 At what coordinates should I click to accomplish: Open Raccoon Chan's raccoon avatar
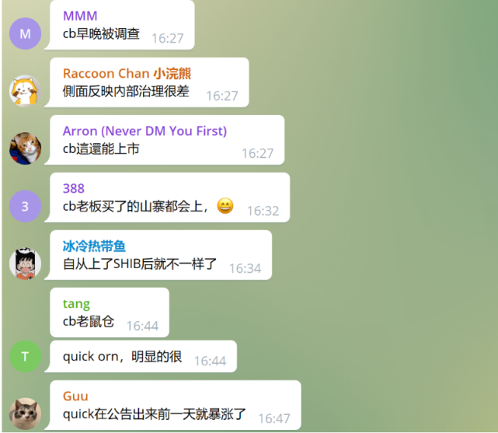[25, 91]
